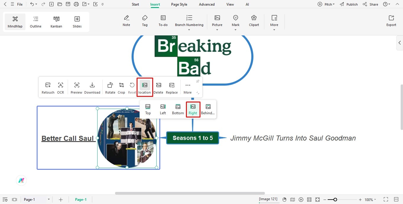Preview the selected image
This screenshot has height=204, width=403.
77,88
